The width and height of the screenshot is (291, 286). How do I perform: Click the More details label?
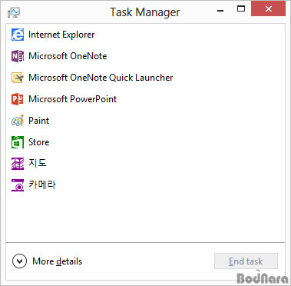[58, 261]
